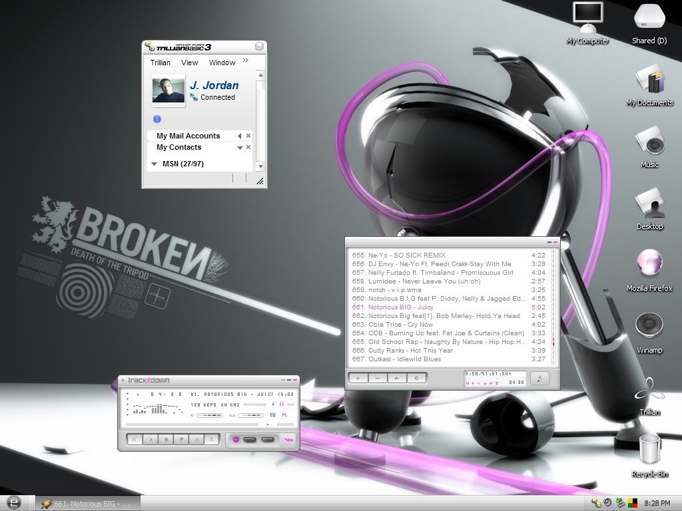
Task: Click the music note button in playlist
Action: click(x=539, y=379)
